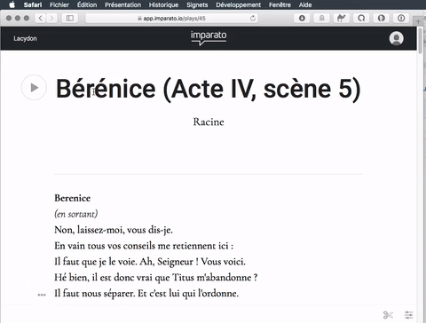Viewport: 426px width, 323px height.
Task: Click line 'Hé bien, il est donc vrai que Titus m'abandonne ?'
Action: coord(156,278)
